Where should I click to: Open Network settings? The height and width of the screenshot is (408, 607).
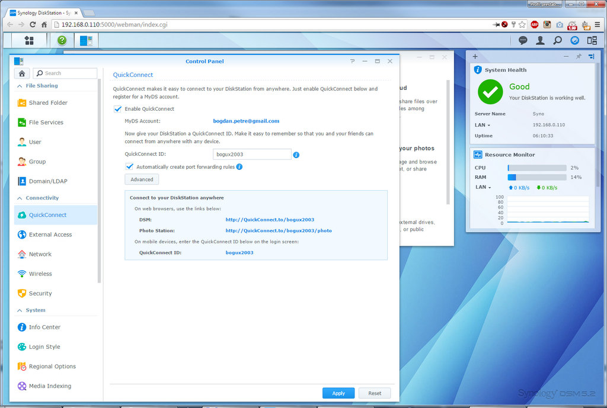click(56, 254)
